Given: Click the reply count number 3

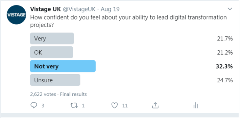Looking at the screenshot, I should (x=43, y=106).
